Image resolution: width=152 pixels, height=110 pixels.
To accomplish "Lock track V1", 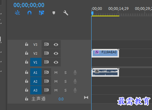I will pos(27,62).
